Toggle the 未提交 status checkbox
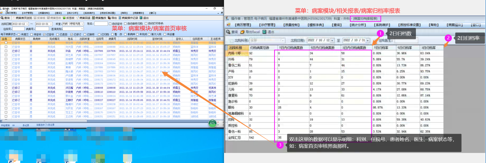The width and height of the screenshot is (486, 163). click(19, 34)
